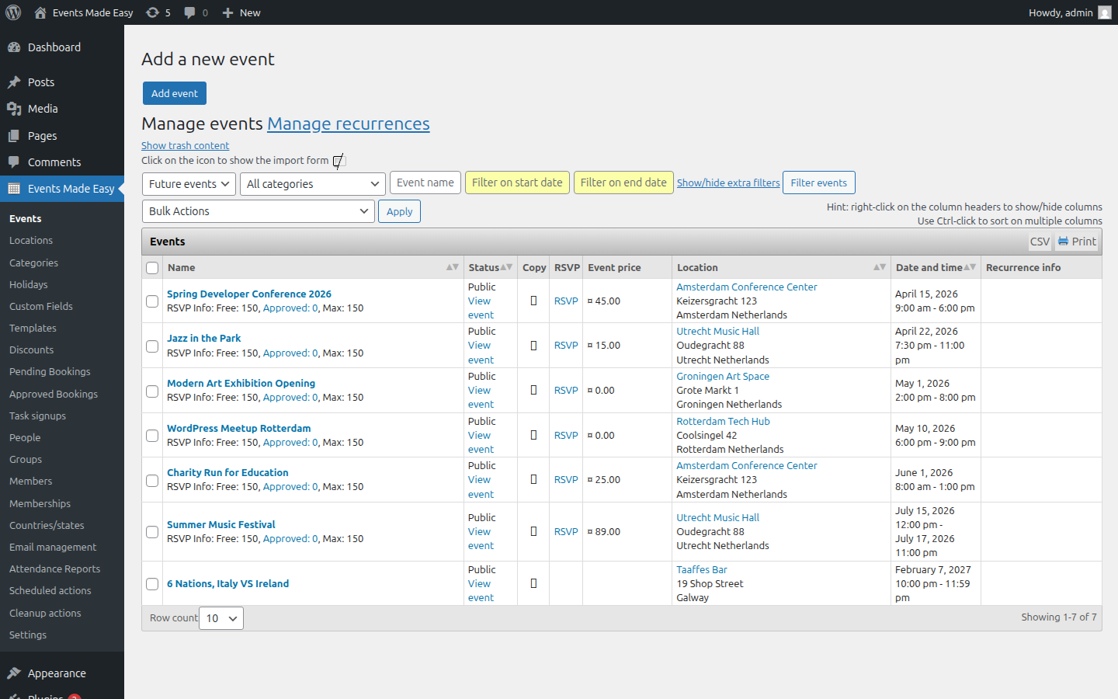Viewport: 1118px width, 699px height.
Task: Copy the Jazz in the Park event
Action: [x=533, y=345]
